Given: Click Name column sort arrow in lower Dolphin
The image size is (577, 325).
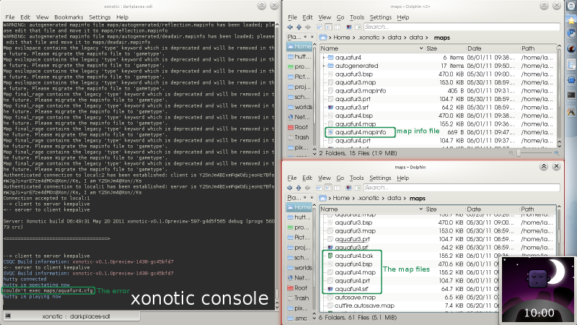Looking at the screenshot, I should (420, 209).
